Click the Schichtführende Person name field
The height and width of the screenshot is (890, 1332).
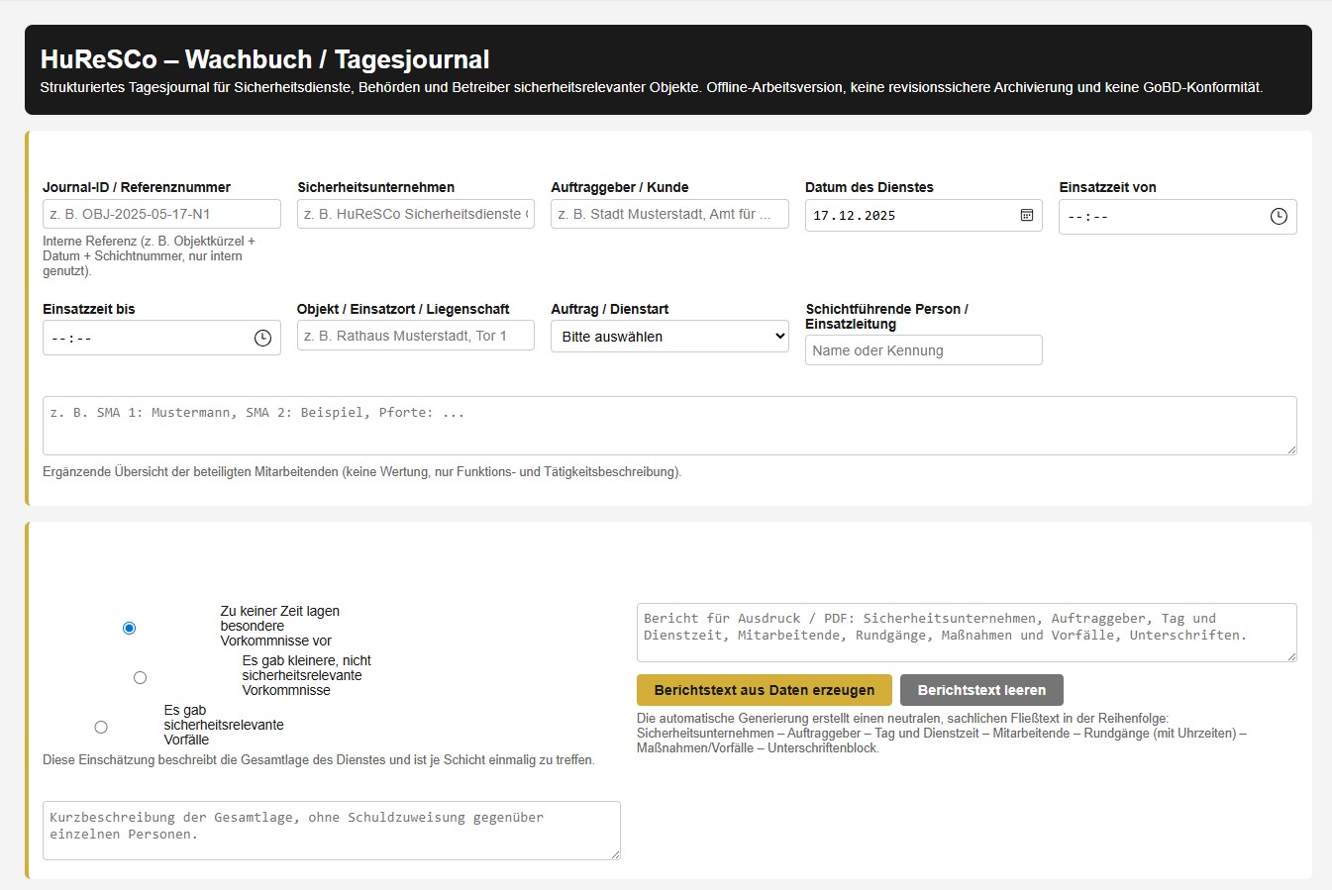pos(923,349)
